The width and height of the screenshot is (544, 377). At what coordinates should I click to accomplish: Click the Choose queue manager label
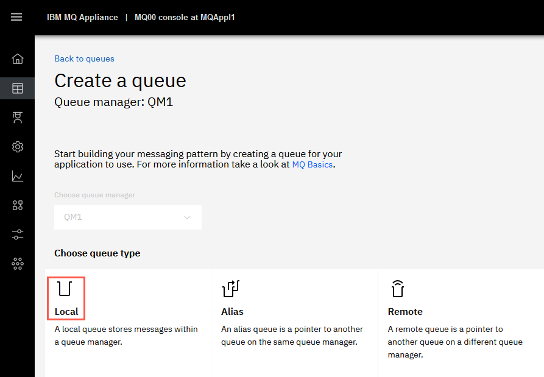point(94,195)
